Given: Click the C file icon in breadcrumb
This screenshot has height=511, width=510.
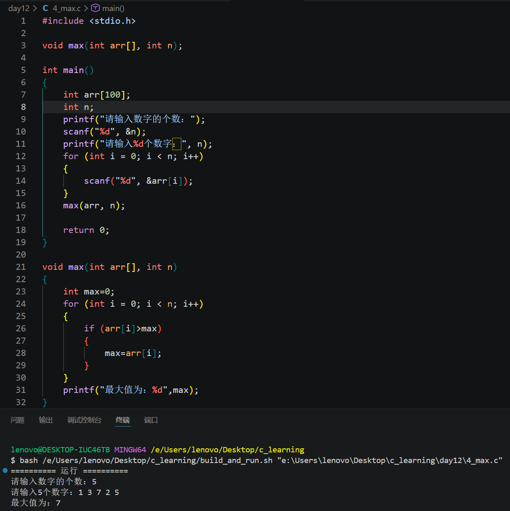Looking at the screenshot, I should point(45,8).
